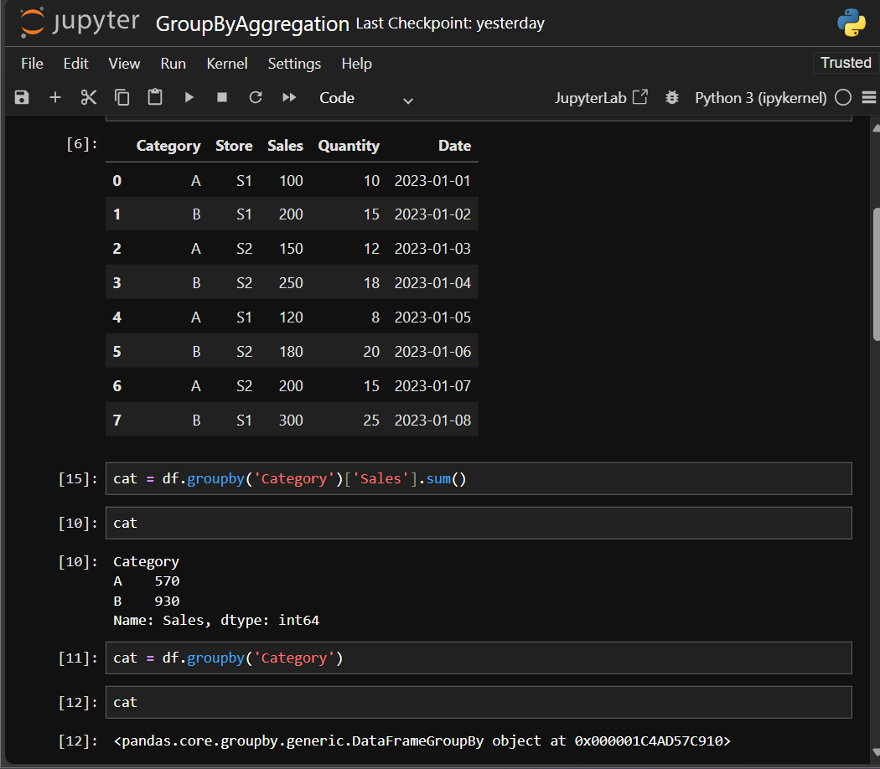Select the Python 3 (ipykernel) kernel name
This screenshot has width=880, height=769.
(x=760, y=98)
